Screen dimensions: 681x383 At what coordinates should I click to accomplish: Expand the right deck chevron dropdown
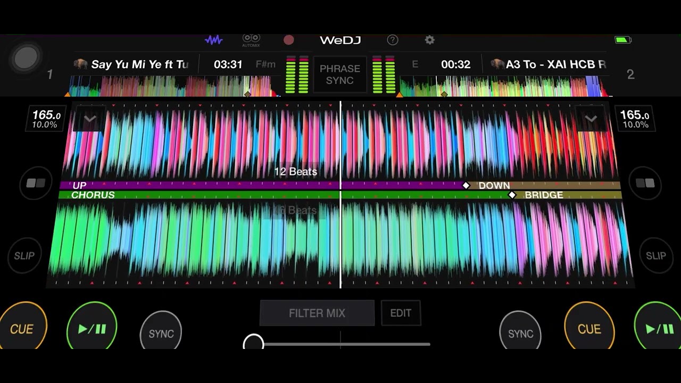(591, 119)
